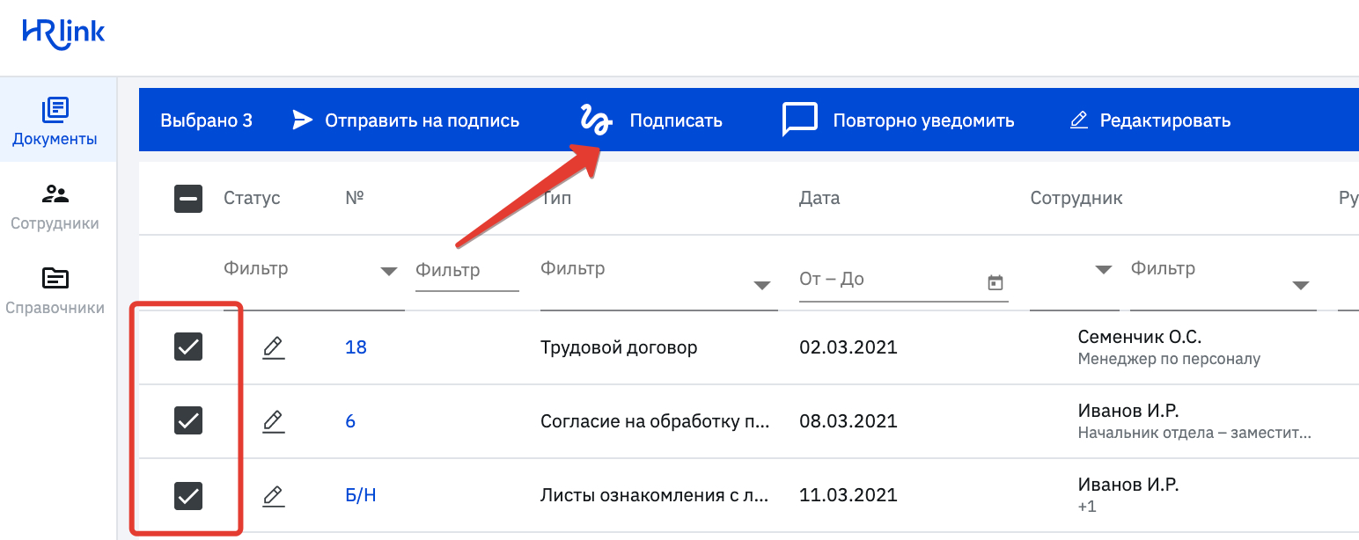This screenshot has height=540, width=1359.
Task: Click the speech bubble icon for Повторно уведомить
Action: tap(798, 120)
